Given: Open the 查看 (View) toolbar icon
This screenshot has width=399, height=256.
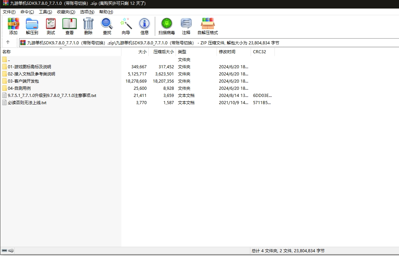Looking at the screenshot, I should (70, 26).
